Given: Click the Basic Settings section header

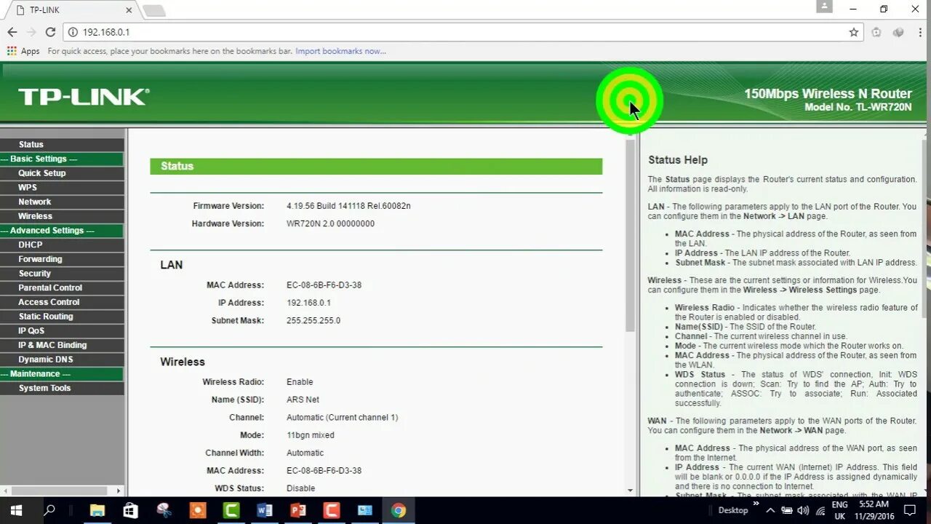Looking at the screenshot, I should pyautogui.click(x=62, y=159).
